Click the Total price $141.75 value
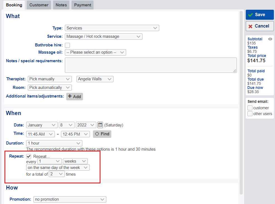Screen dimensions: 275x204 [x=256, y=61]
